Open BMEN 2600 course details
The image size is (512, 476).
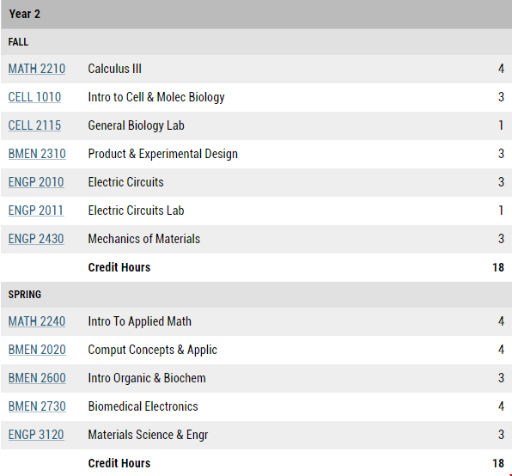click(x=37, y=378)
